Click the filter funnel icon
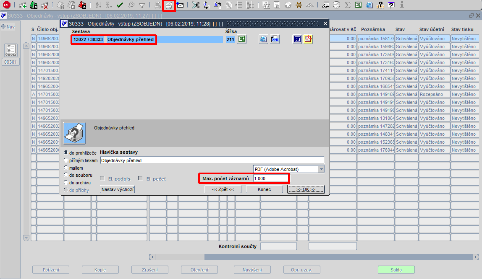This screenshot has width=482, height=279. tap(142, 5)
